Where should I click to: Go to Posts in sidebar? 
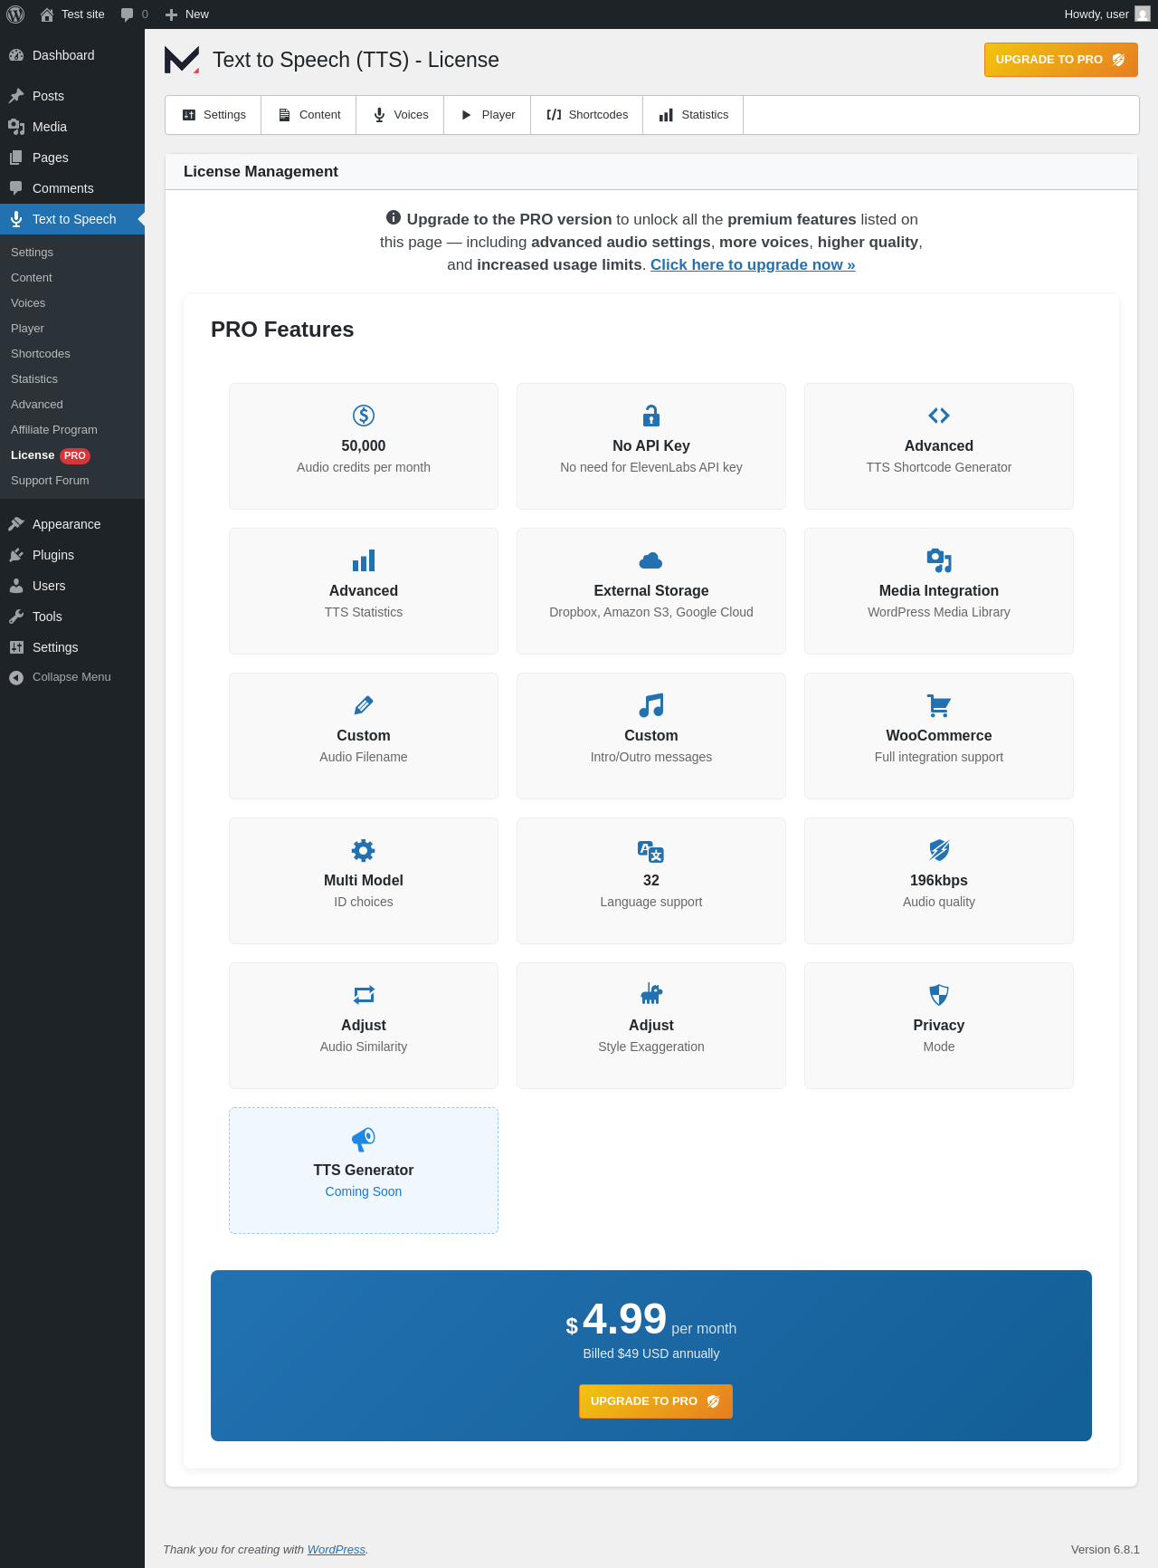point(72,96)
